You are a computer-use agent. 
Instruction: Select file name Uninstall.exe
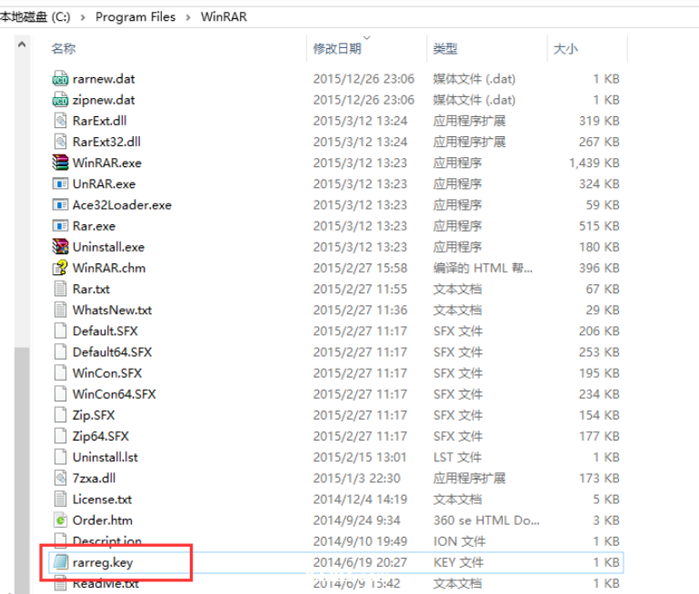point(108,247)
